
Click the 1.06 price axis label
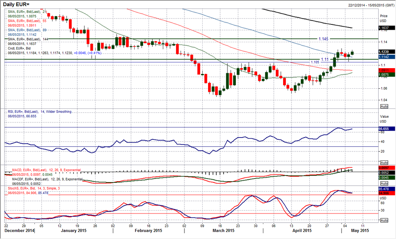pos(384,88)
